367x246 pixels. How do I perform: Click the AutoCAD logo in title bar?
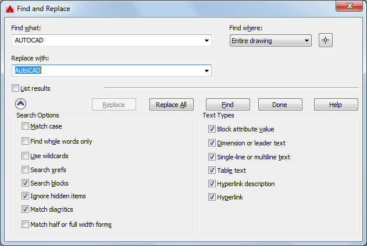(x=10, y=9)
